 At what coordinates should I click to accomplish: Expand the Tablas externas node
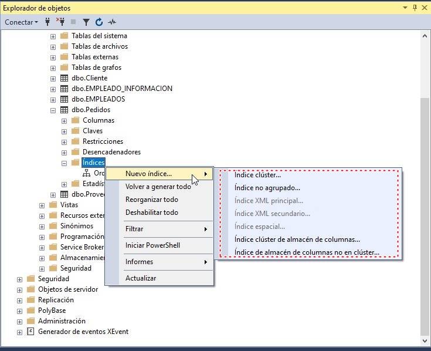(x=53, y=58)
